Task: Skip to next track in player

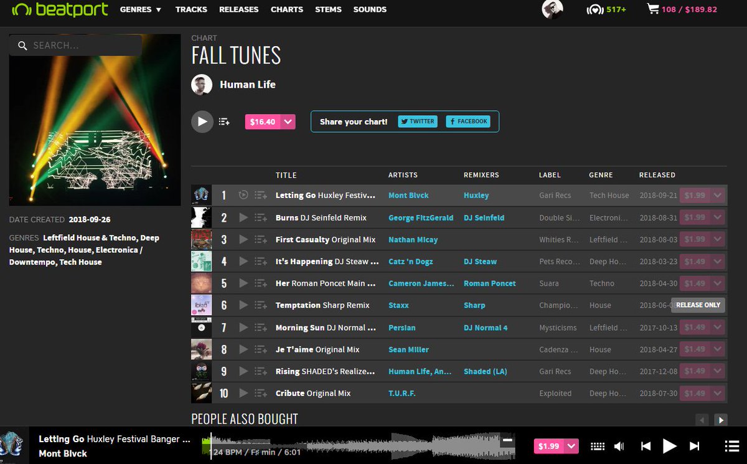Action: [694, 446]
